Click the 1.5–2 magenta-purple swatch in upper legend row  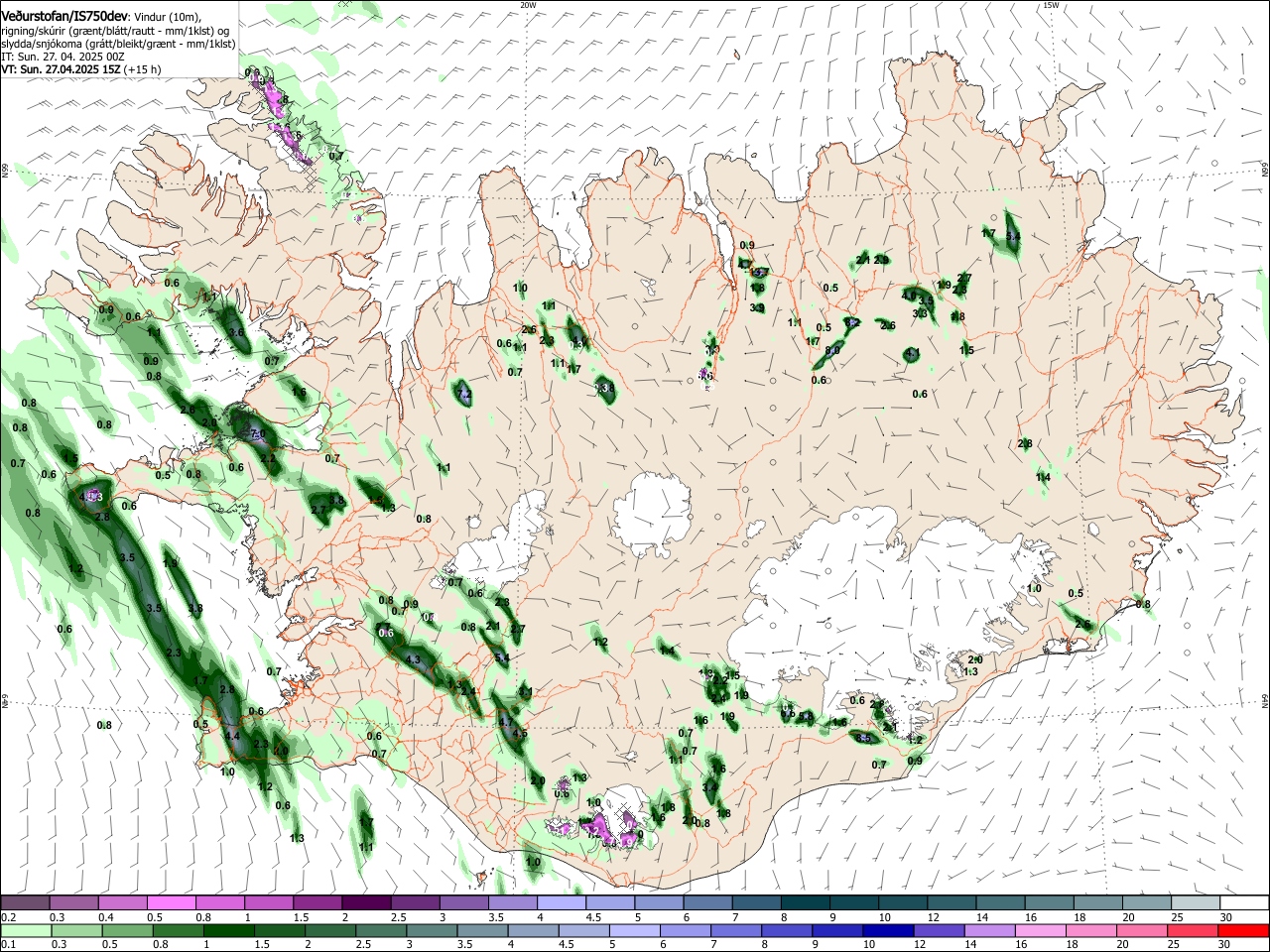click(x=317, y=902)
